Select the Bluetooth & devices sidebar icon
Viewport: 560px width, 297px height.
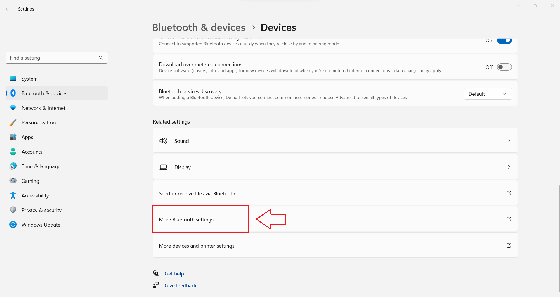pyautogui.click(x=13, y=93)
